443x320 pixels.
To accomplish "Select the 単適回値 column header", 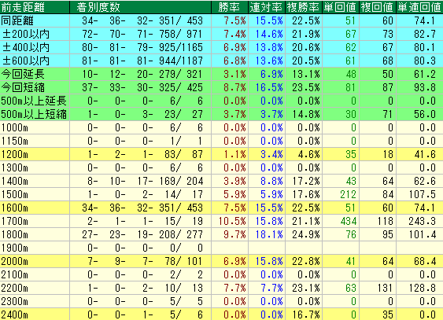I will click(x=419, y=7).
